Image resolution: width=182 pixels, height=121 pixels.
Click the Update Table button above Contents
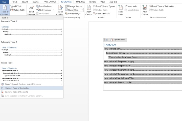118,40
